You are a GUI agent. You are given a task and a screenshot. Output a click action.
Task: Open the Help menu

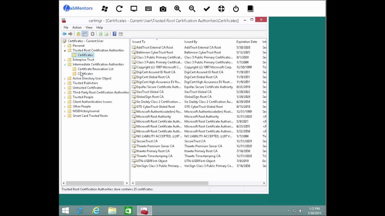(100, 27)
